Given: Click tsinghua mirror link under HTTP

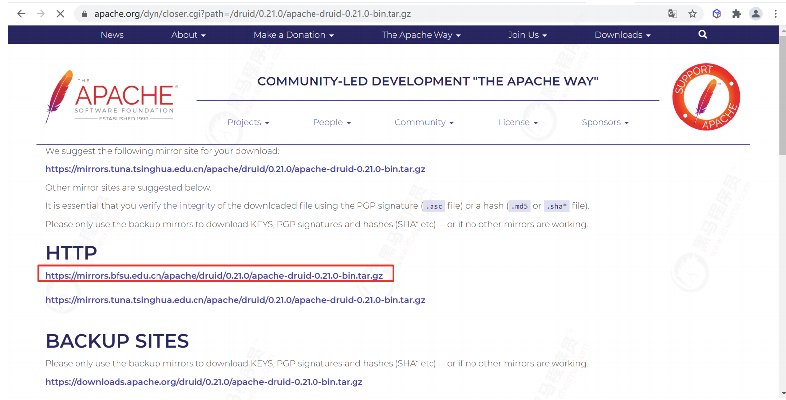Looking at the screenshot, I should [x=235, y=300].
